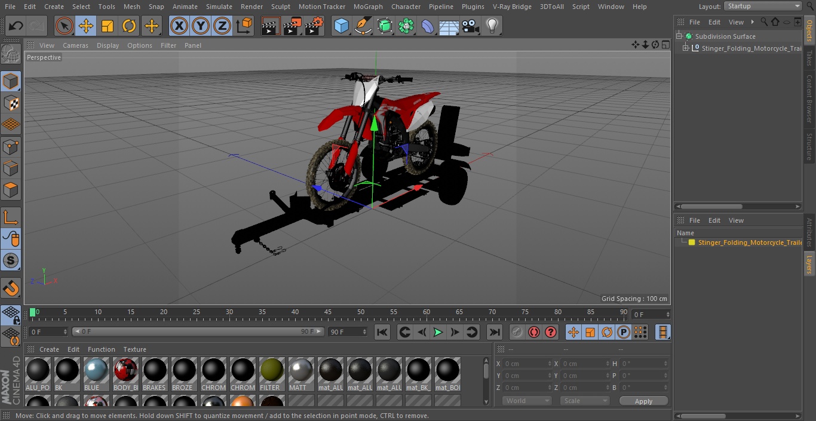Click the Apply button
The width and height of the screenshot is (816, 421).
643,401
